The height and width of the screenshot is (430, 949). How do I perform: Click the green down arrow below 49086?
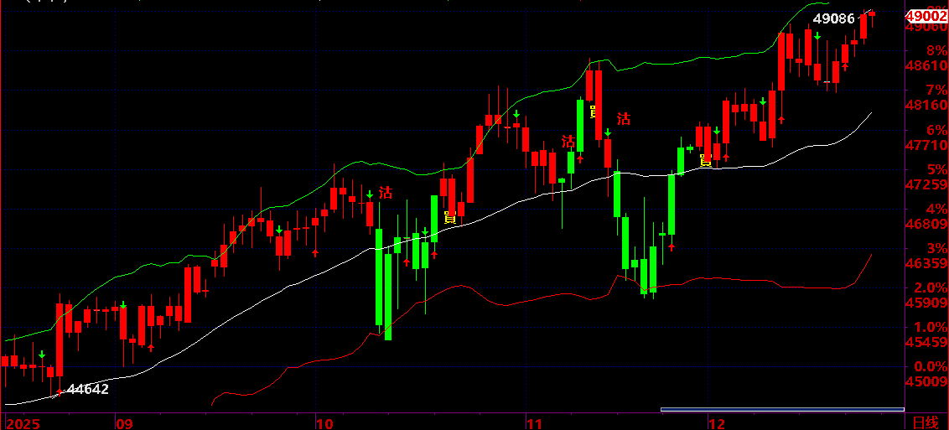pyautogui.click(x=817, y=36)
